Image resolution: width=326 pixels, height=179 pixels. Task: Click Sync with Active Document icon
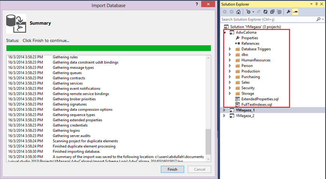coord(258,12)
